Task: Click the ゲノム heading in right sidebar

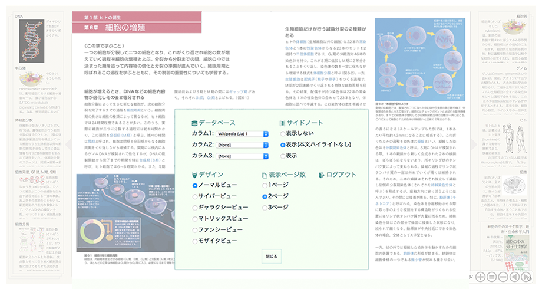Action: click(x=521, y=68)
